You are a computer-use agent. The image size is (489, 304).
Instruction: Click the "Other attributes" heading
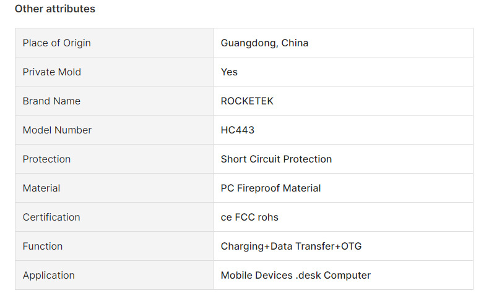[x=55, y=9]
